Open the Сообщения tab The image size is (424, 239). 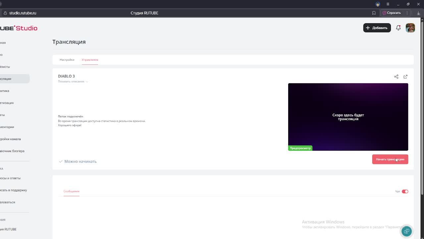pyautogui.click(x=71, y=191)
